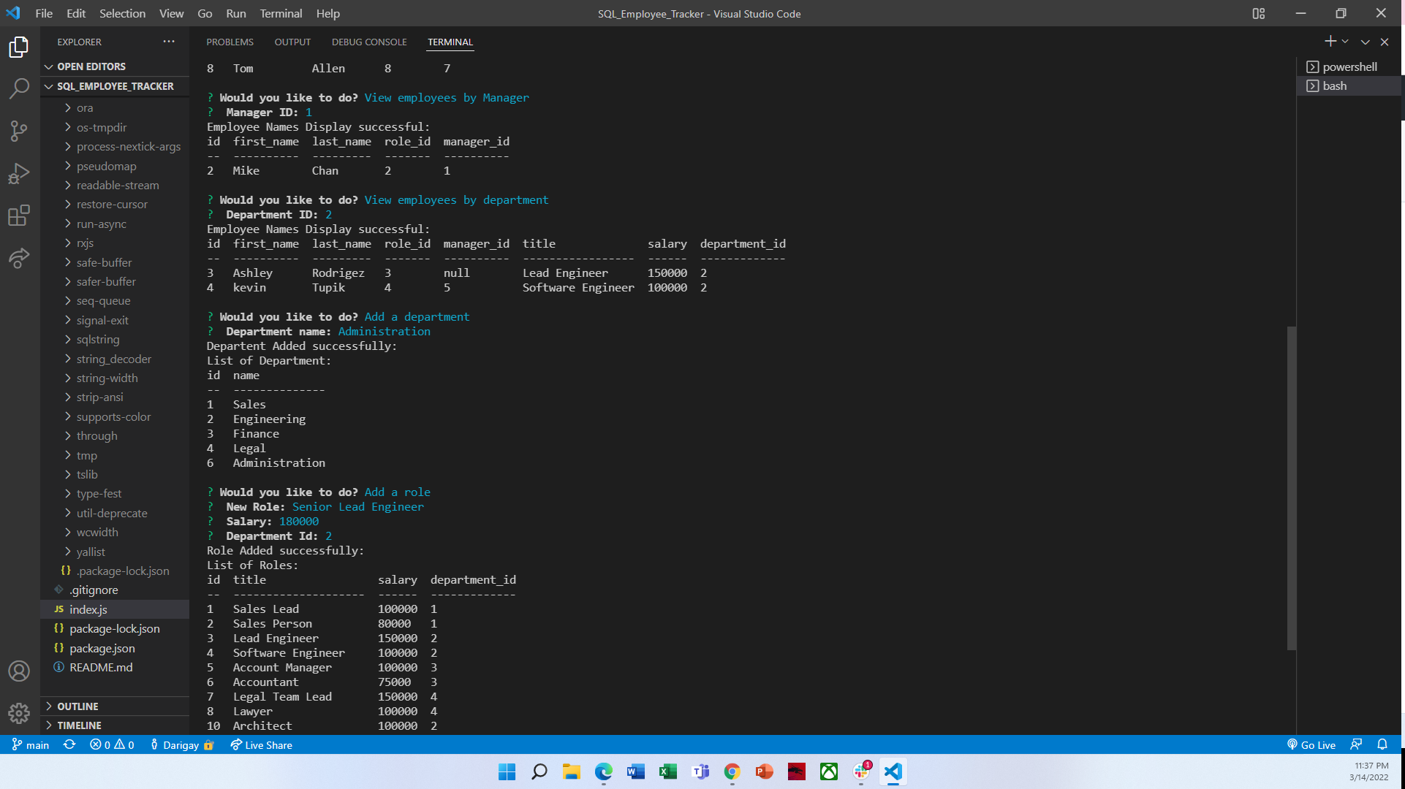Switch to the DEBUG CONSOLE tab
The width and height of the screenshot is (1405, 789).
369,42
